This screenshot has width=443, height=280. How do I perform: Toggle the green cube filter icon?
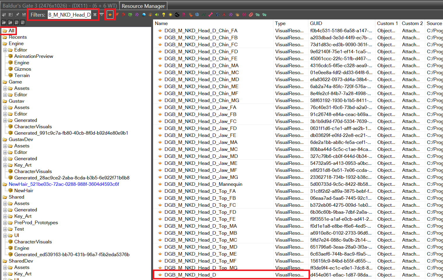pos(130,15)
